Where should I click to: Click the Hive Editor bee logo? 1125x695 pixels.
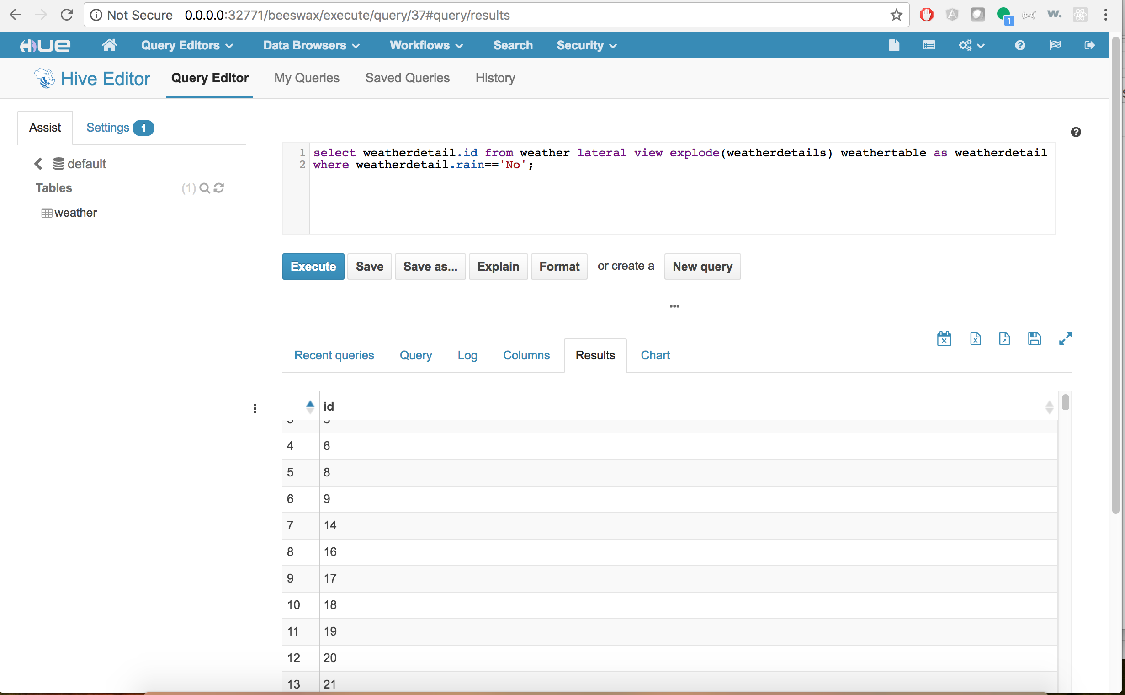(x=45, y=78)
